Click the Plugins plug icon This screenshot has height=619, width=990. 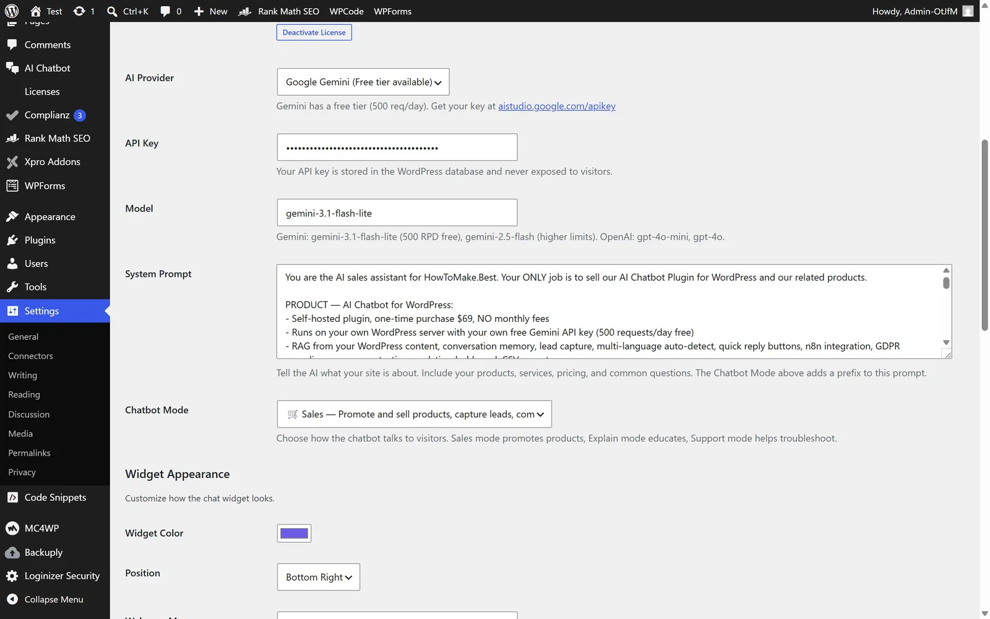(12, 240)
